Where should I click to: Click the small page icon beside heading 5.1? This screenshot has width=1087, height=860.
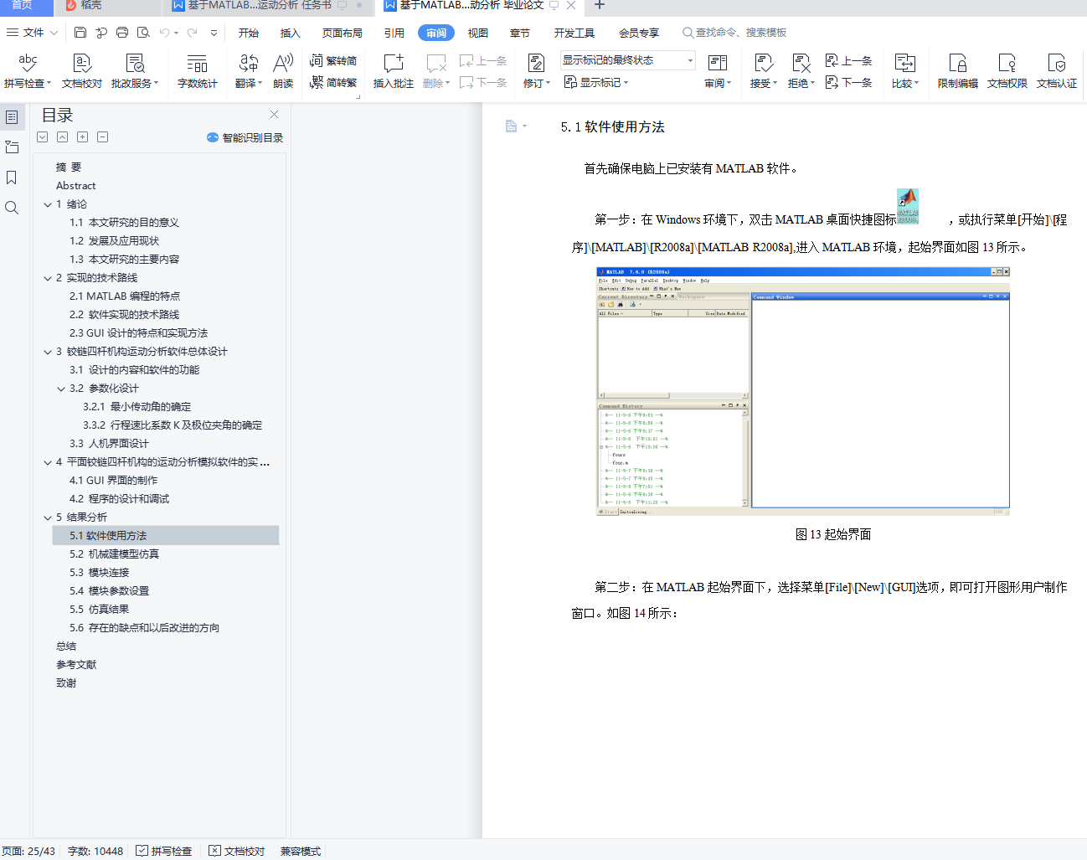point(511,126)
